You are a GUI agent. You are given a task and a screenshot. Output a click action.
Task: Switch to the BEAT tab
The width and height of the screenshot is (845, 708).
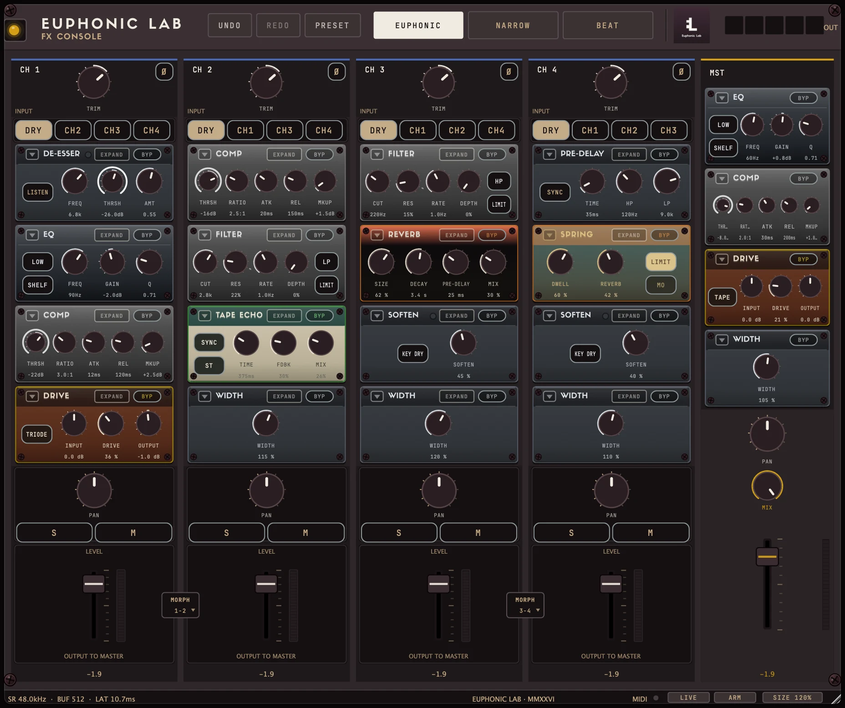coord(608,25)
